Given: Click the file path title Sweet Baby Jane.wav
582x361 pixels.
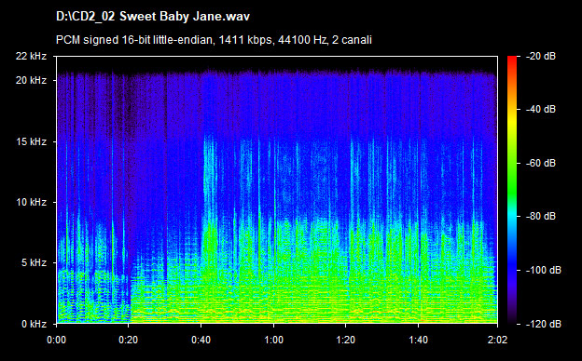Looking at the screenshot, I should click(153, 17).
